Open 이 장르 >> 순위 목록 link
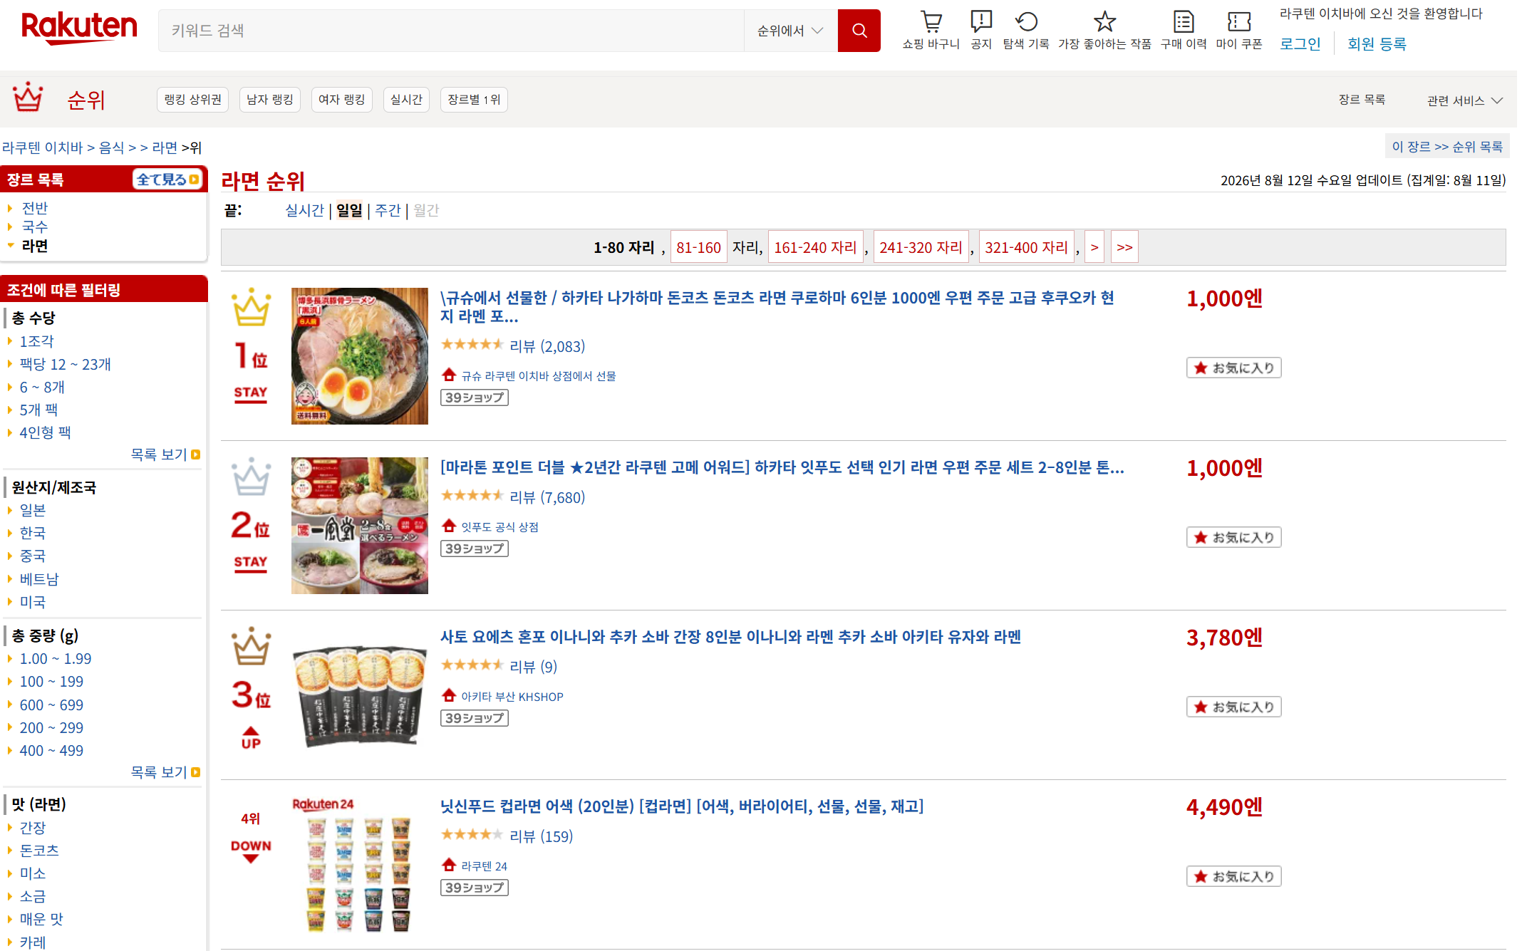Image resolution: width=1522 pixels, height=951 pixels. coord(1447,146)
